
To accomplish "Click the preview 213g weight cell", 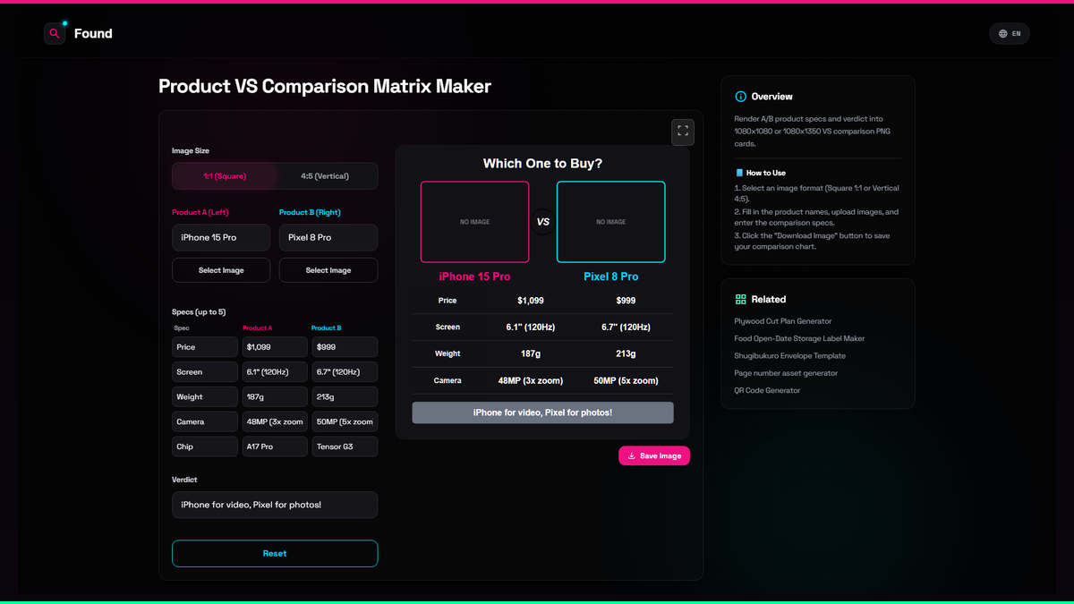I will [626, 353].
